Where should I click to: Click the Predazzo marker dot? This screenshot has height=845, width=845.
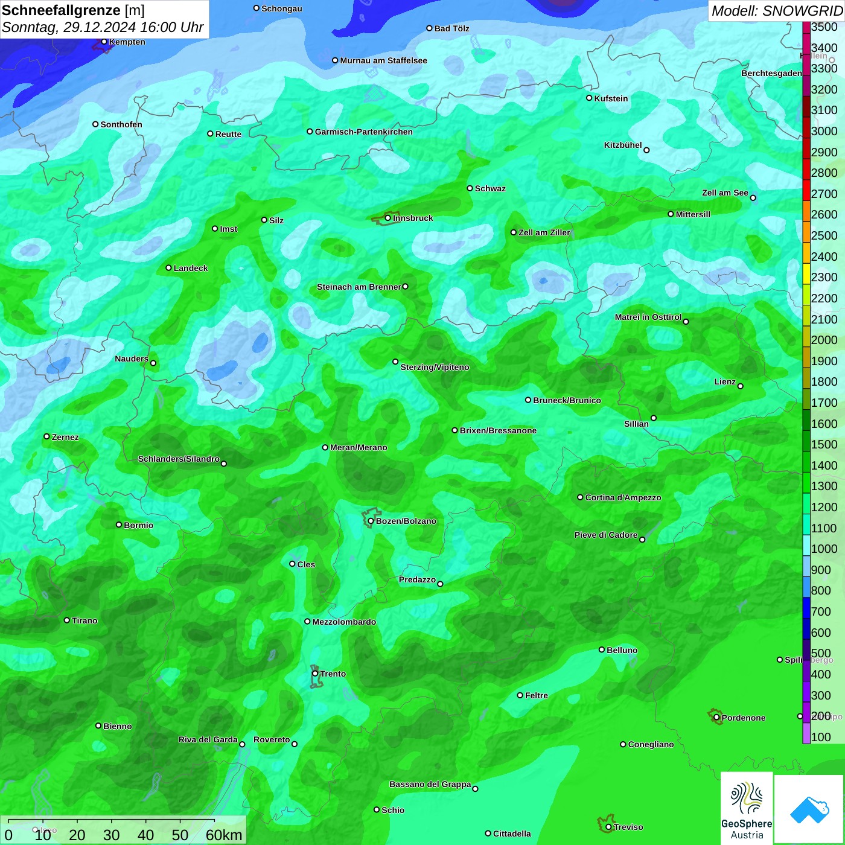coord(440,584)
